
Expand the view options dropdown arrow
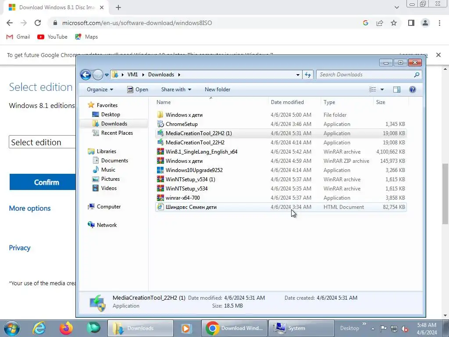[x=382, y=90]
